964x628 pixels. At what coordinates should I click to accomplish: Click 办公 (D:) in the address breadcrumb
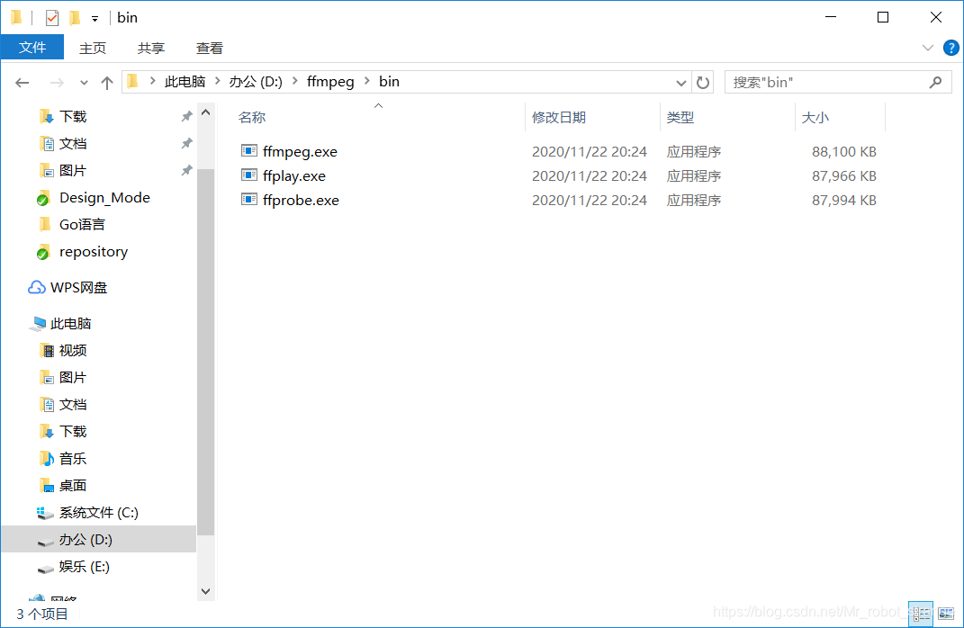coord(256,82)
